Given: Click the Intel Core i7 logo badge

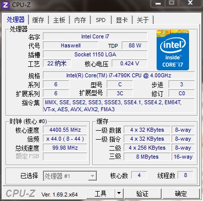Looking at the screenshot, I should (173, 50).
